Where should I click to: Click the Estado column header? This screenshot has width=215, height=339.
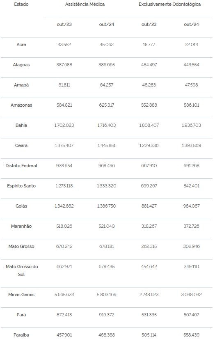coord(21,4)
